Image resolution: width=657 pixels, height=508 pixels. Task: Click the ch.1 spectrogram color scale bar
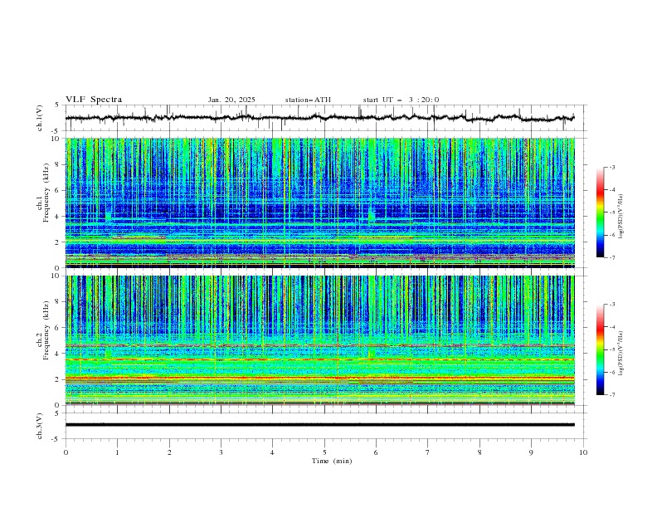pyautogui.click(x=600, y=212)
